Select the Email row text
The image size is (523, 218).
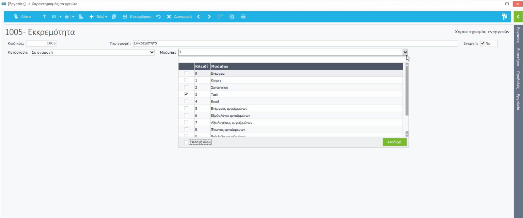tap(215, 102)
